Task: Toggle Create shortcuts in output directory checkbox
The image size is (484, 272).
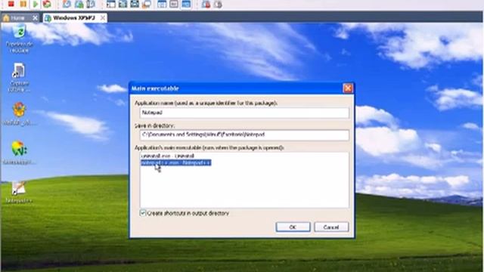Action: coord(143,213)
